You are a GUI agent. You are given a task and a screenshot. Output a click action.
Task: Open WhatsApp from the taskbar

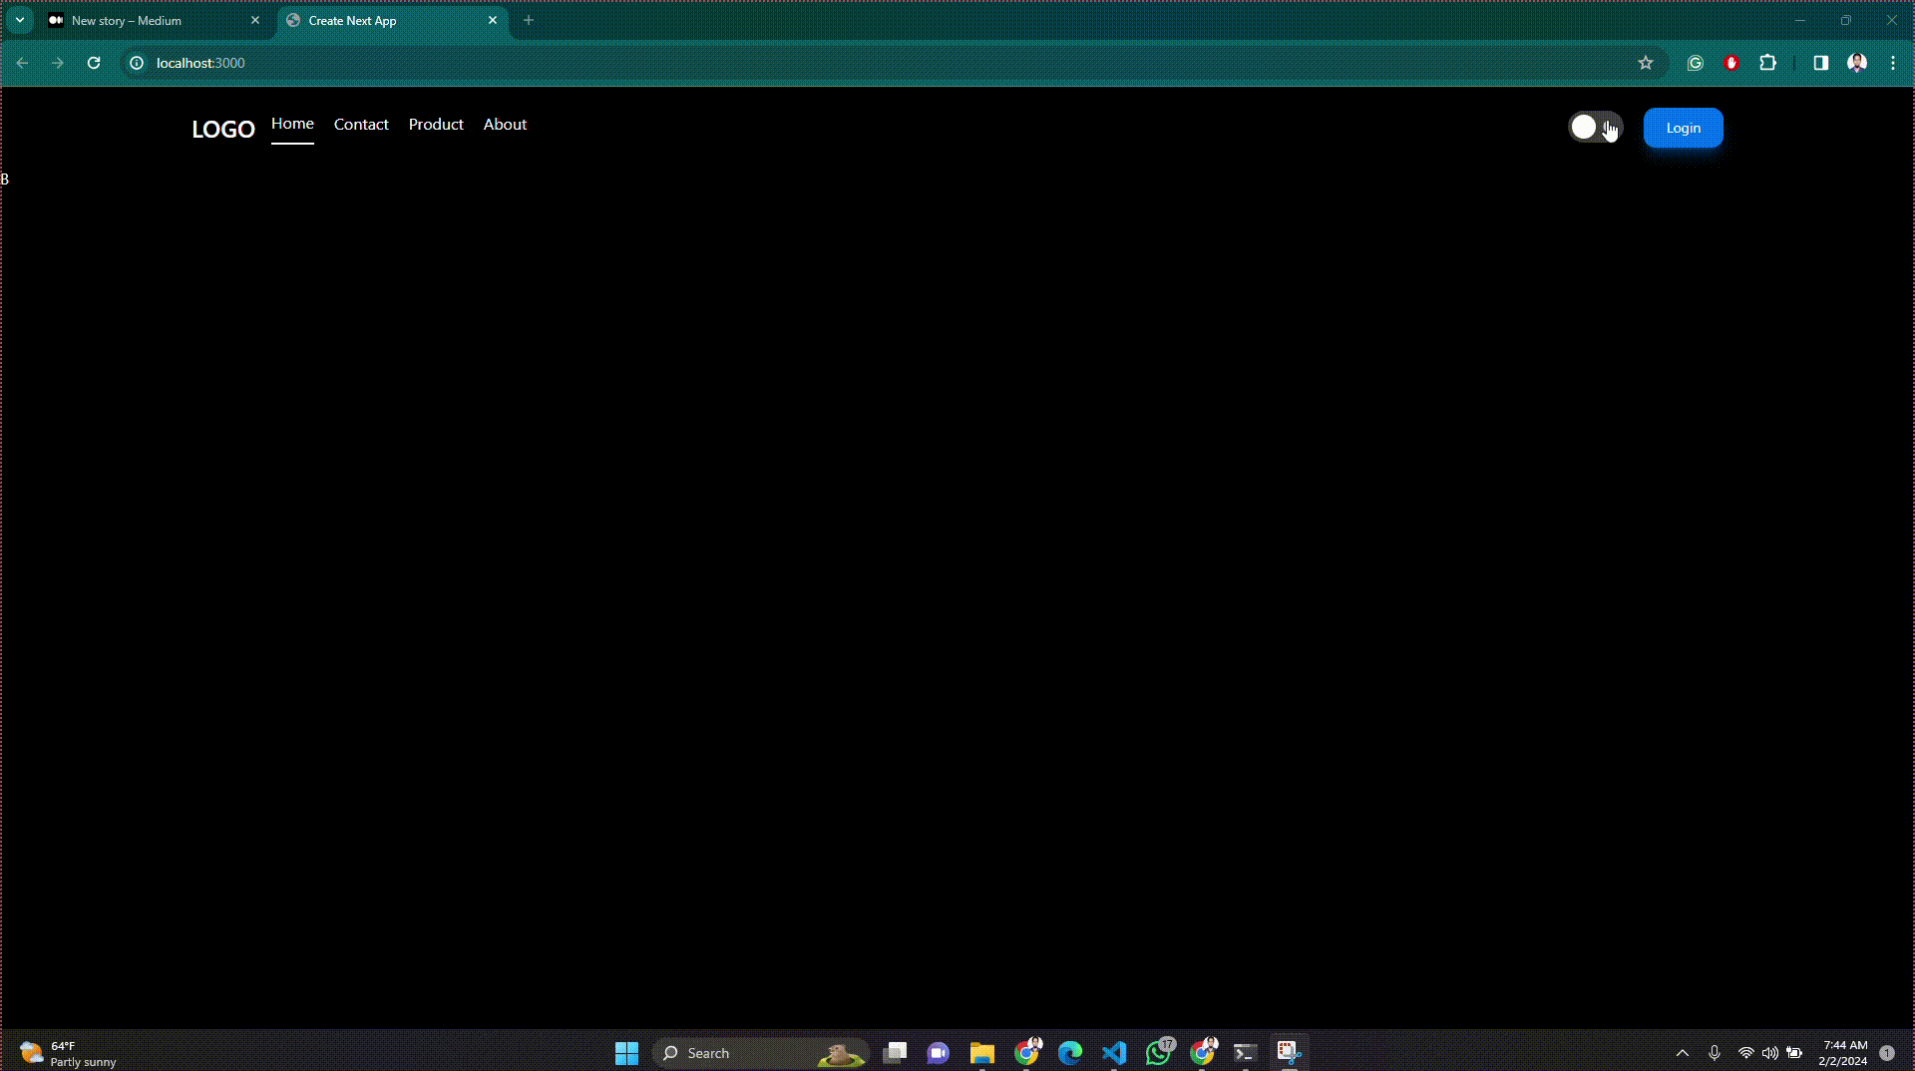1159,1053
